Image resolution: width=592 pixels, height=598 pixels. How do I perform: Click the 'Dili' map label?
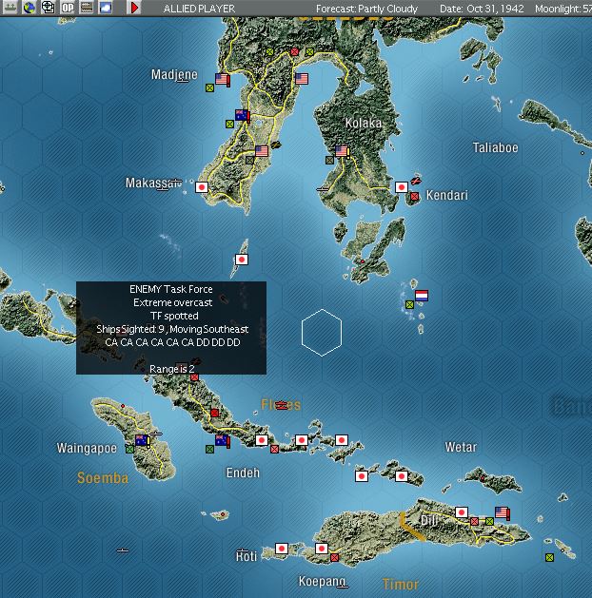tap(429, 520)
